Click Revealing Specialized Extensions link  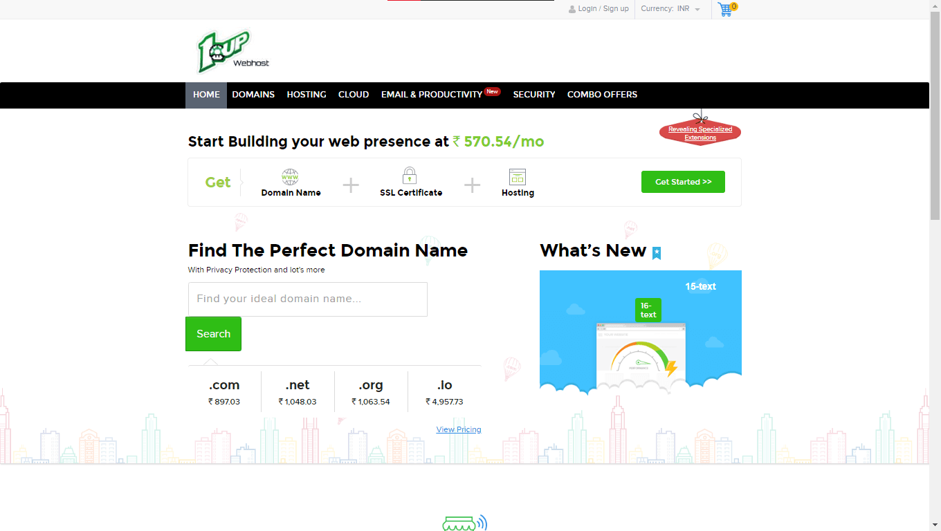coord(700,133)
